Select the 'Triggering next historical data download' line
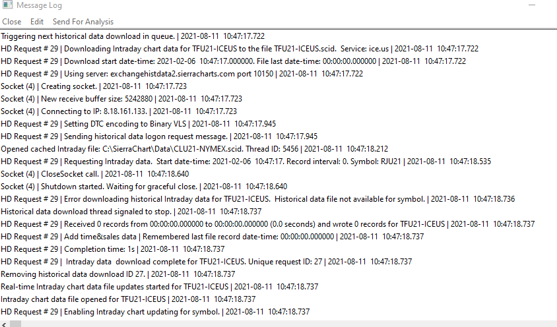This screenshot has height=327, width=557. coord(133,36)
